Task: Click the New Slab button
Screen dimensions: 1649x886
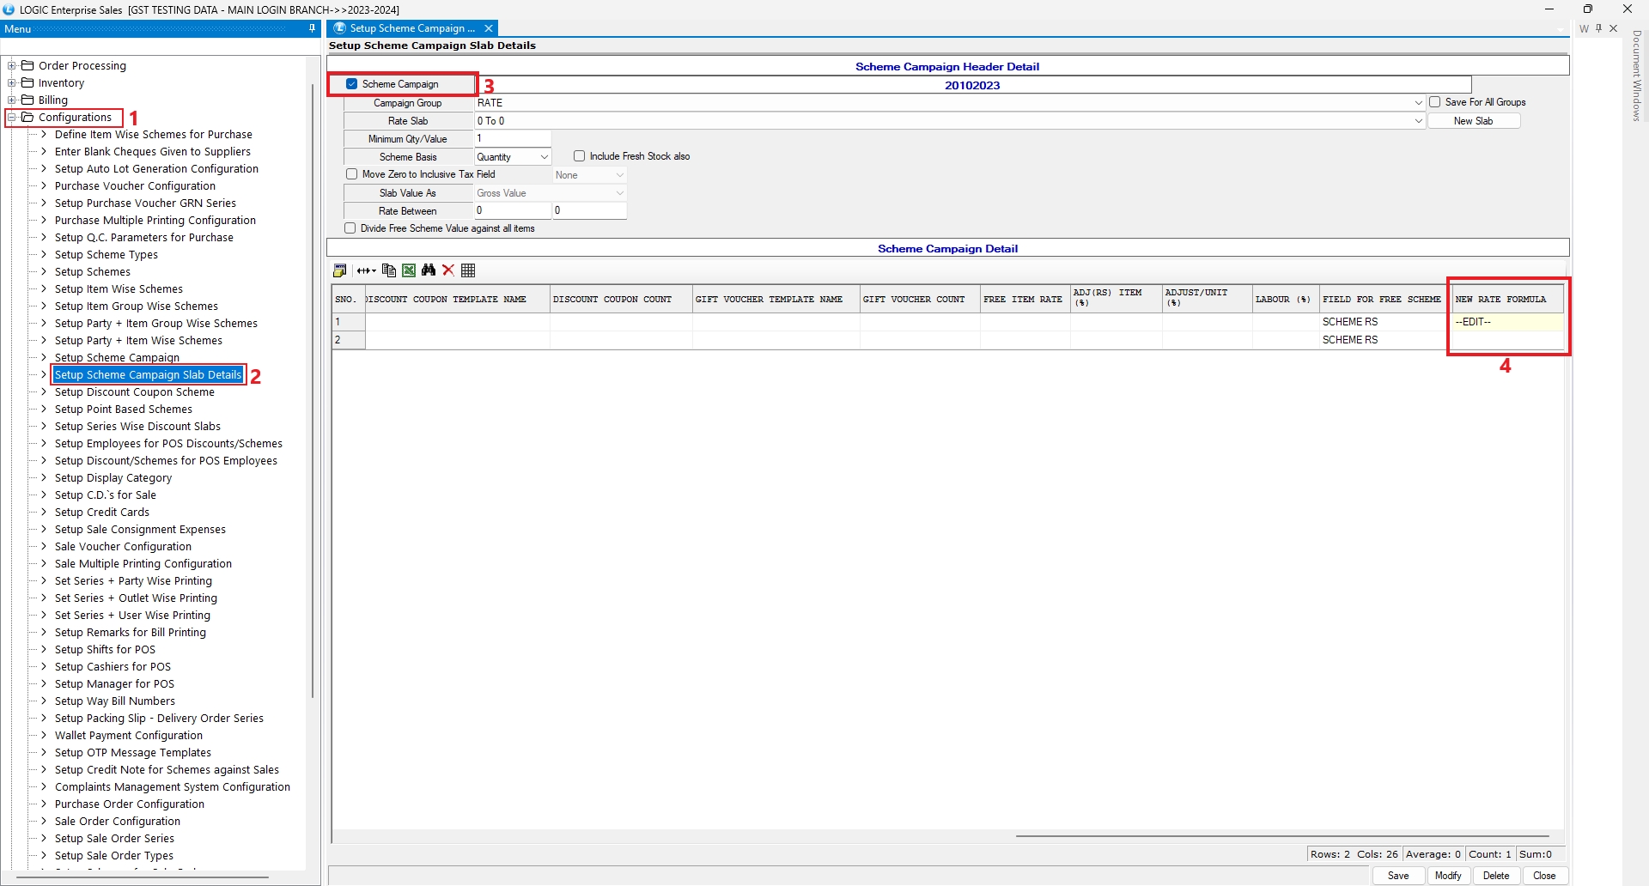Action: 1473,121
